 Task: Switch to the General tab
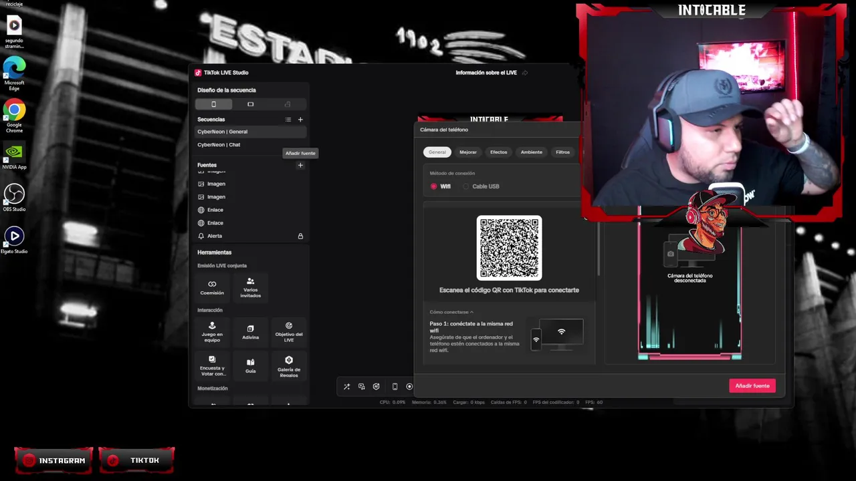(x=437, y=152)
